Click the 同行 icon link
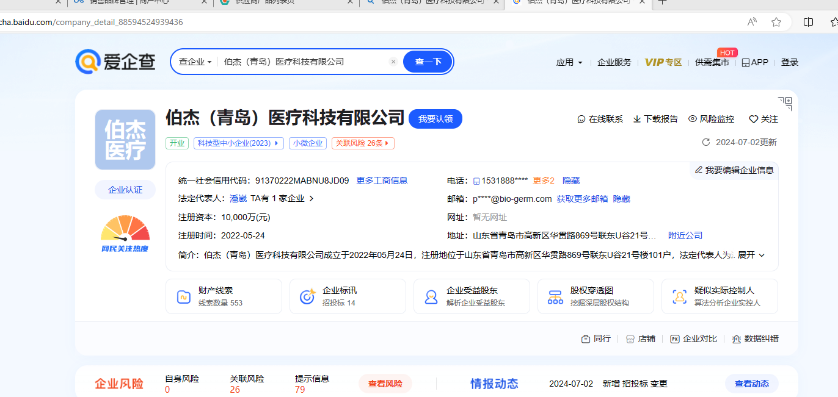The image size is (838, 397). click(596, 338)
